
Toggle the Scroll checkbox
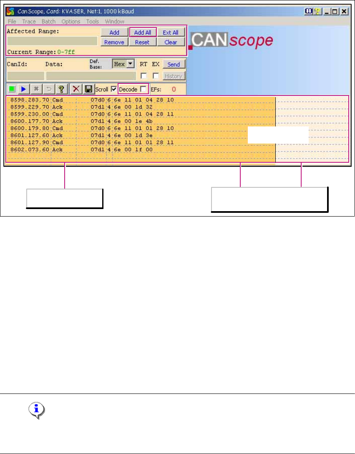pyautogui.click(x=114, y=89)
